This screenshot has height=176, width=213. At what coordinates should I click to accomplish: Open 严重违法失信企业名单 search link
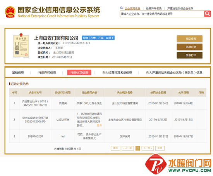click(180, 9)
